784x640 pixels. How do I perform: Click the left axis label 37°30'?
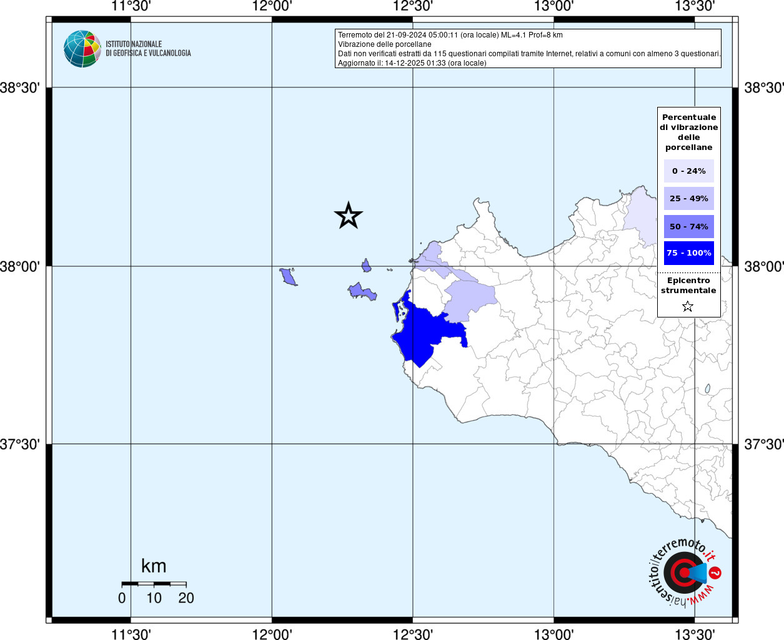pos(20,444)
